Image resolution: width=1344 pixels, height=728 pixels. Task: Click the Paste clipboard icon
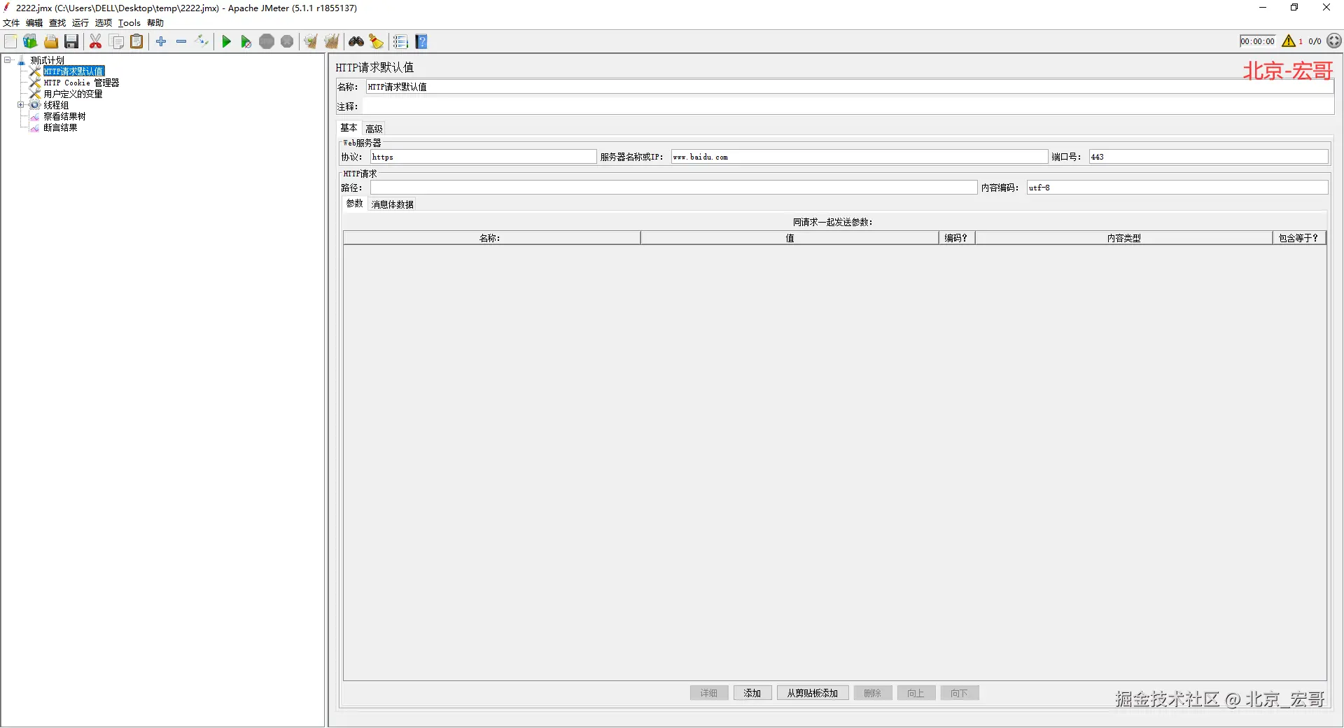click(x=137, y=42)
